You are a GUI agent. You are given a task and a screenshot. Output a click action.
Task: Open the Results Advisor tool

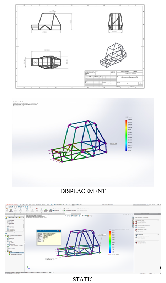(41, 210)
